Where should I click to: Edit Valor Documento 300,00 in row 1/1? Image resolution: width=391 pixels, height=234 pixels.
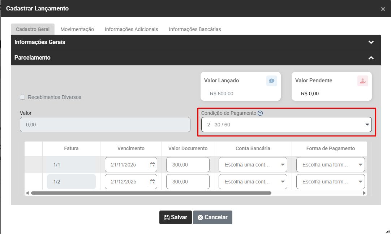188,165
